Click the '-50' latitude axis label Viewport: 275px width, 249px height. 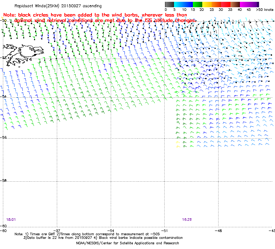click(x=3, y=21)
